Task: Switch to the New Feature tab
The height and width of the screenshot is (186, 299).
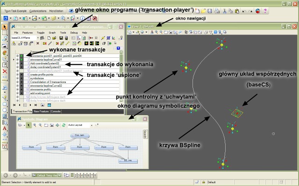Action: 41,111
